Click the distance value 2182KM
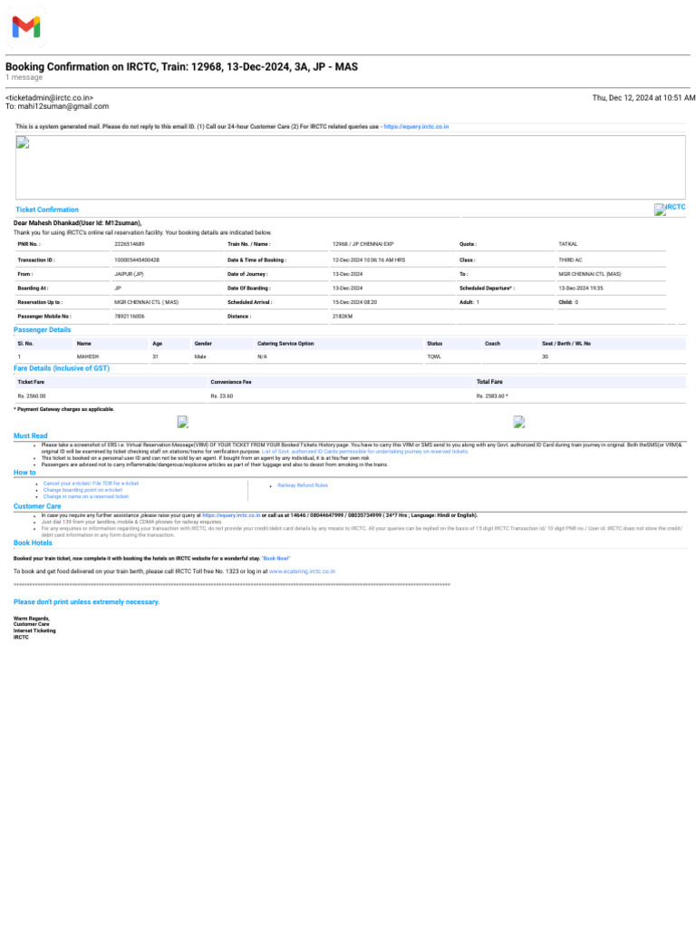This screenshot has height=929, width=696. pos(342,317)
